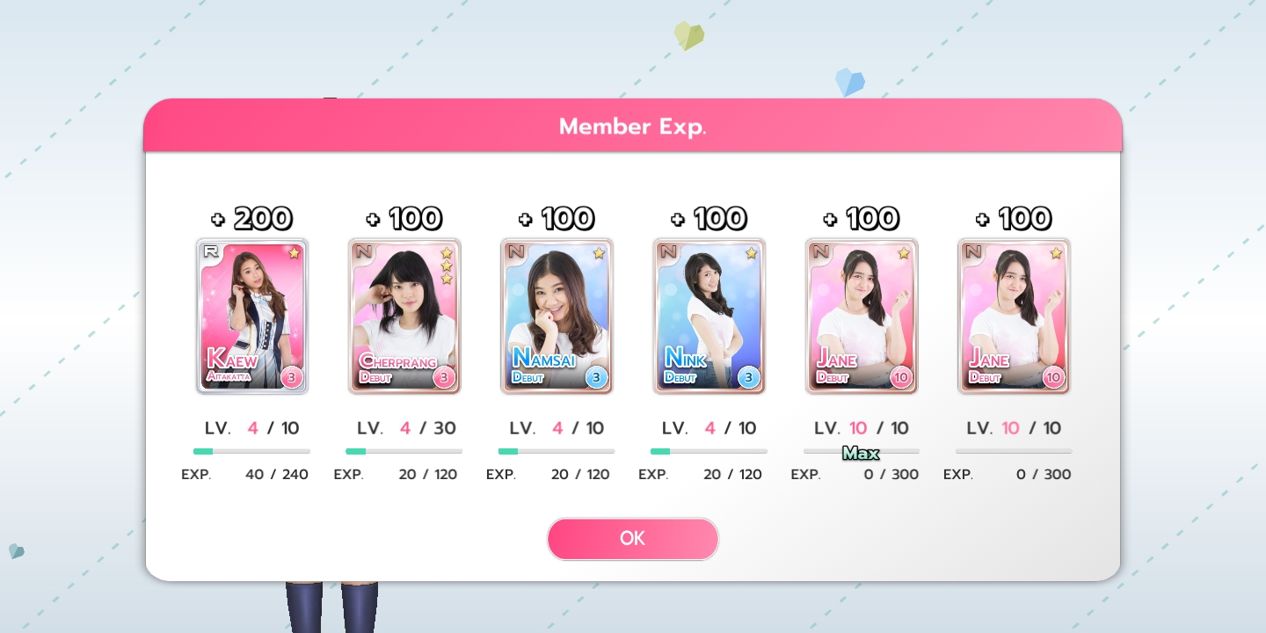1266x633 pixels.
Task: Select the Nink Debut card
Action: click(x=709, y=316)
